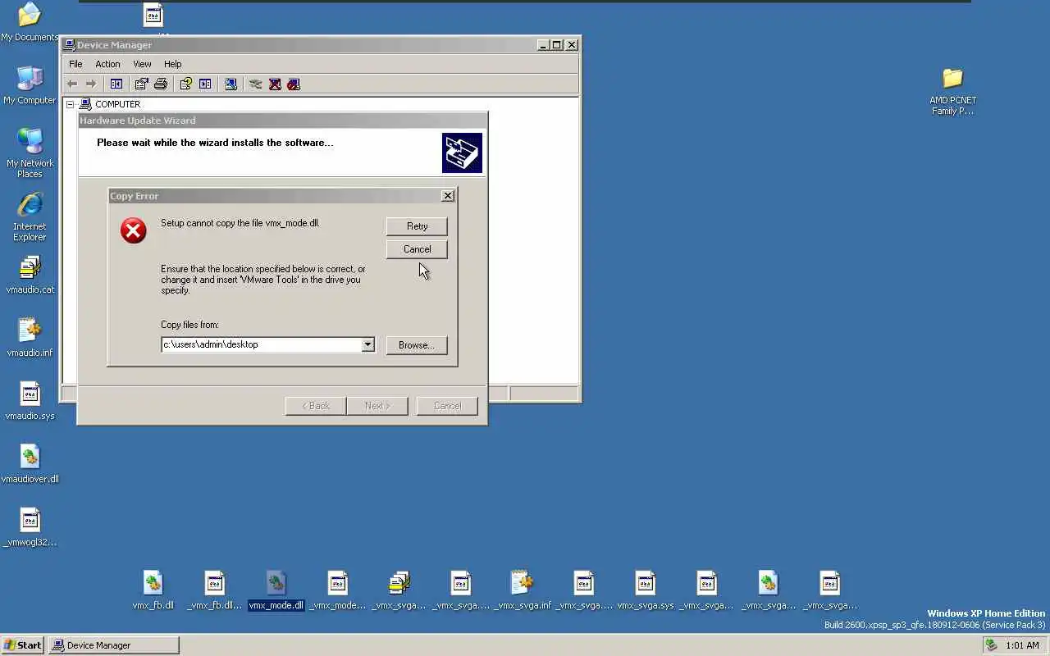Image resolution: width=1050 pixels, height=656 pixels.
Task: Click the Print toolbar icon
Action: (x=161, y=84)
